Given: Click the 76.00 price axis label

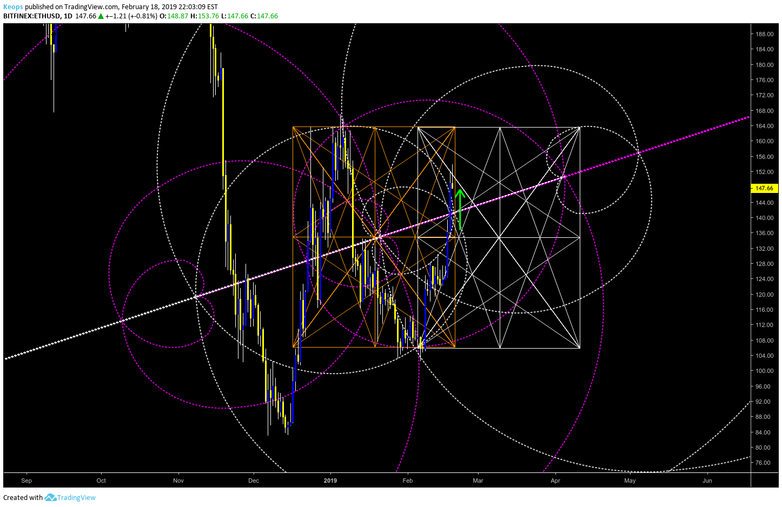Looking at the screenshot, I should pos(763,463).
